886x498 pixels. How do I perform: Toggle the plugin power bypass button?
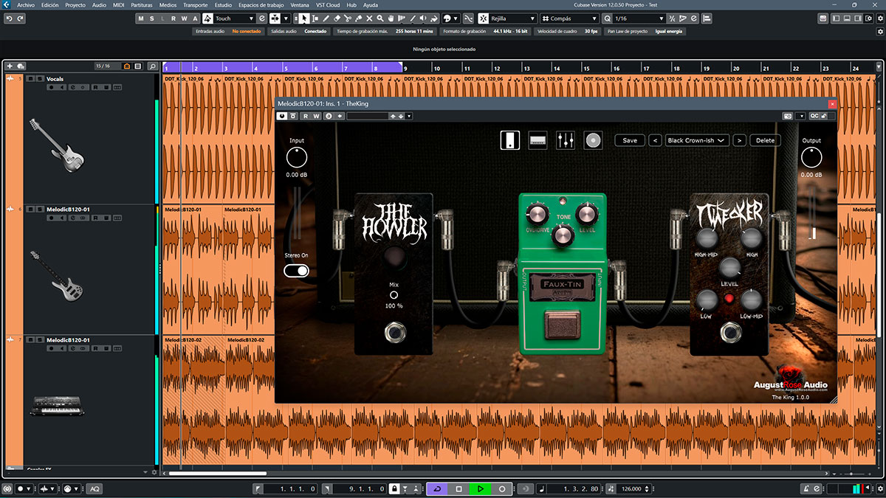click(x=282, y=116)
